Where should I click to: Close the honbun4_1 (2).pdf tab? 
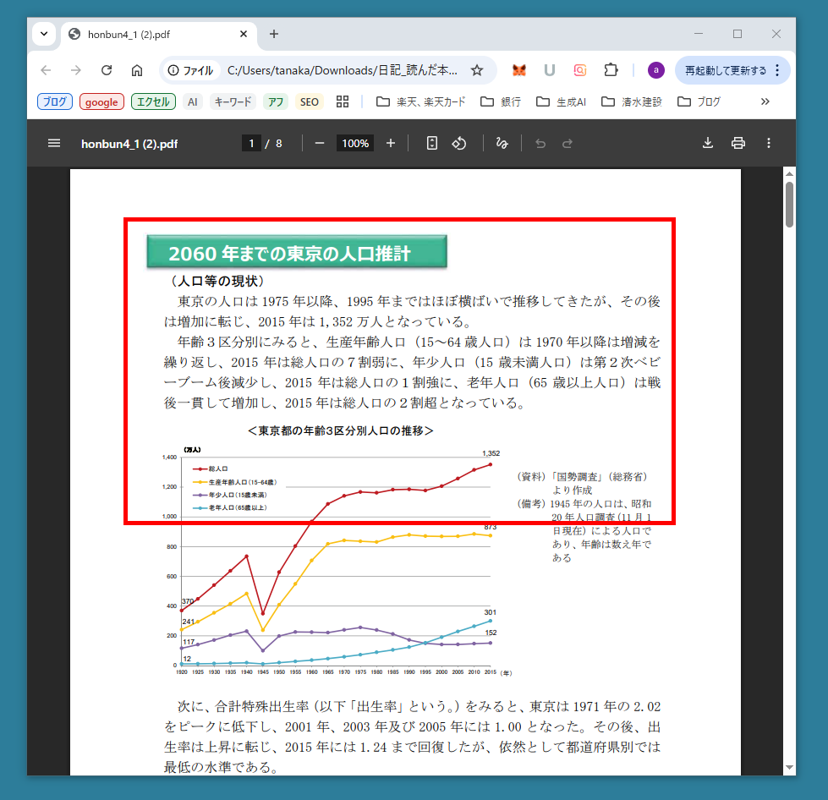tap(244, 35)
